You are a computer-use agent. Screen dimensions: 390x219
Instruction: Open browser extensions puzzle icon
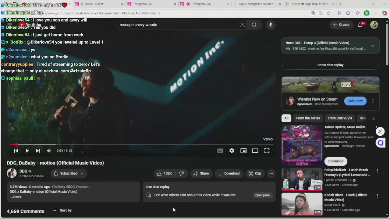348,13
